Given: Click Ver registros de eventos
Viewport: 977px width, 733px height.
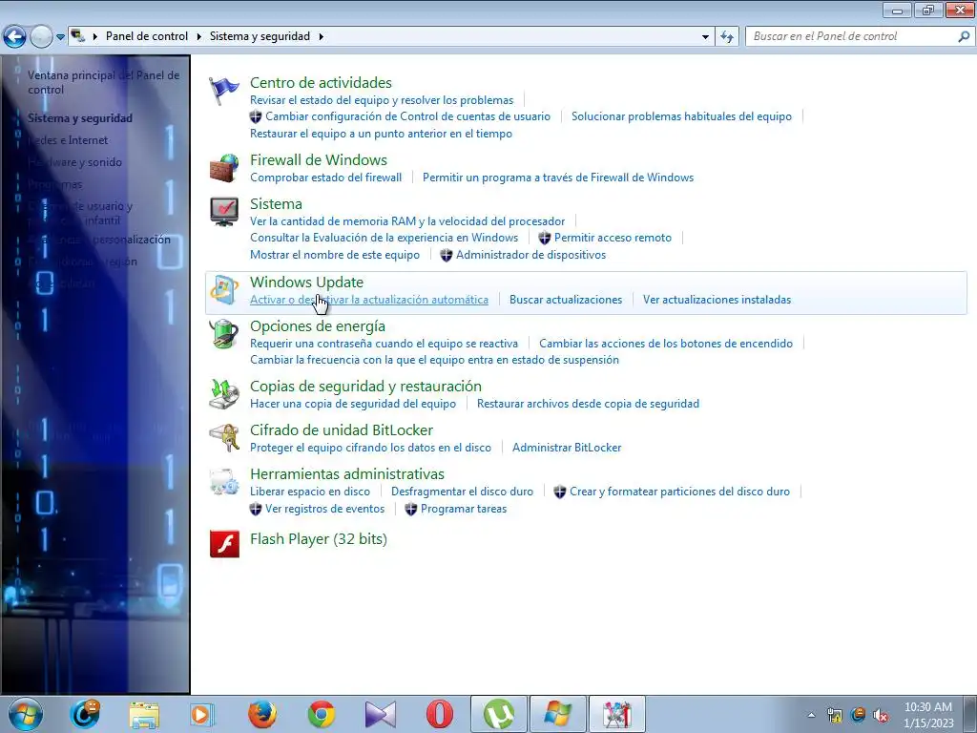Looking at the screenshot, I should coord(325,509).
